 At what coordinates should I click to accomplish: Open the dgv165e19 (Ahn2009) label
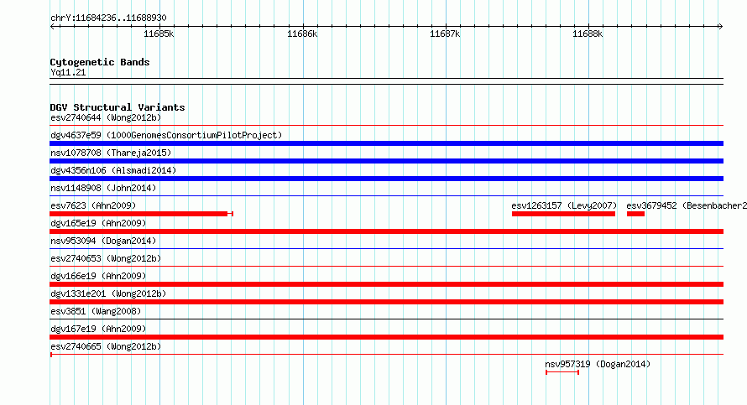[98, 223]
